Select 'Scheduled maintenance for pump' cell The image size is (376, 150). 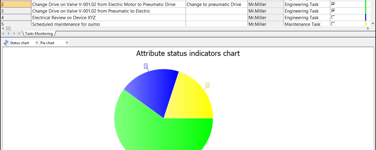point(109,24)
